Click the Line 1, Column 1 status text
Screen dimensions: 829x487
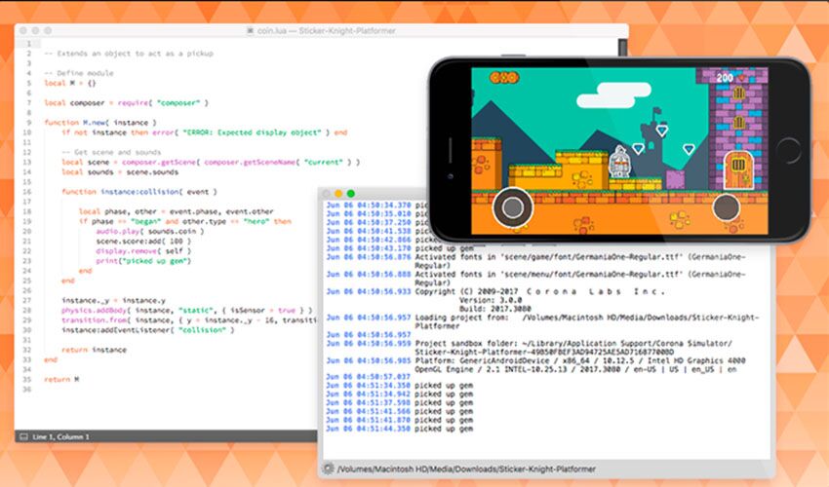tap(60, 436)
